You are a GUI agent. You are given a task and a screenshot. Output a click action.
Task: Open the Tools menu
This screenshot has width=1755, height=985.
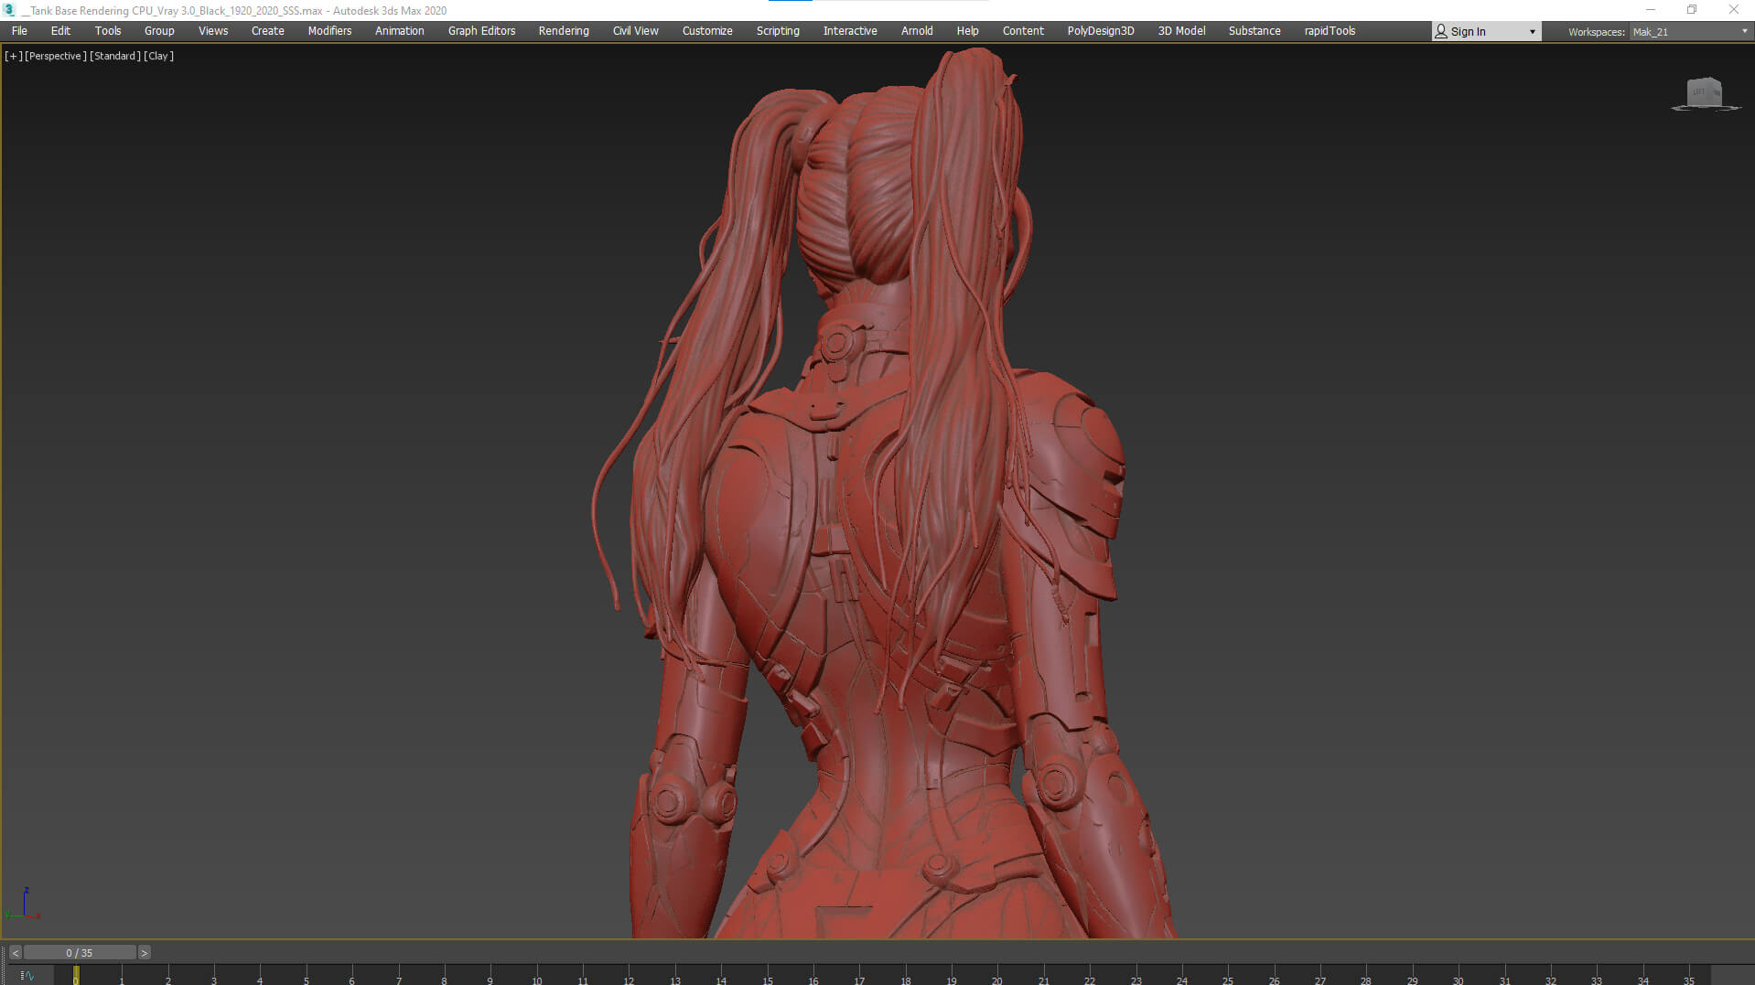108,31
